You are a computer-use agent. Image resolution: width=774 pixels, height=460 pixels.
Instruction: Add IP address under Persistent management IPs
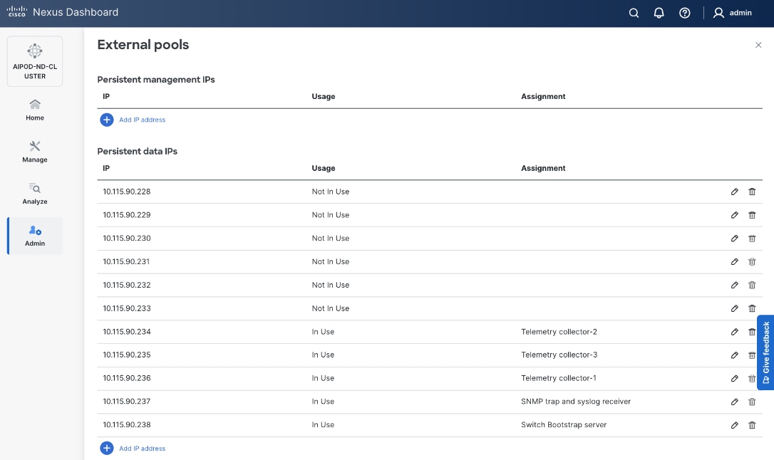click(133, 120)
